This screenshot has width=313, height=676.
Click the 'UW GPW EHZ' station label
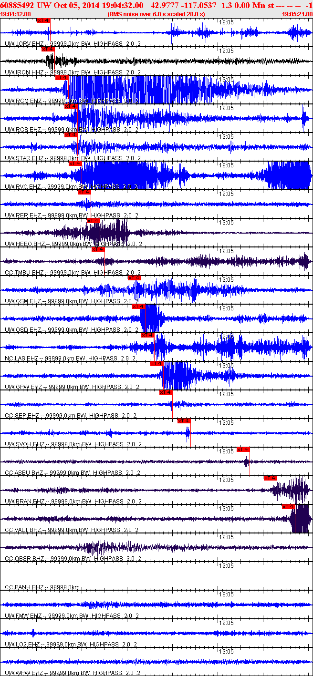point(23,387)
